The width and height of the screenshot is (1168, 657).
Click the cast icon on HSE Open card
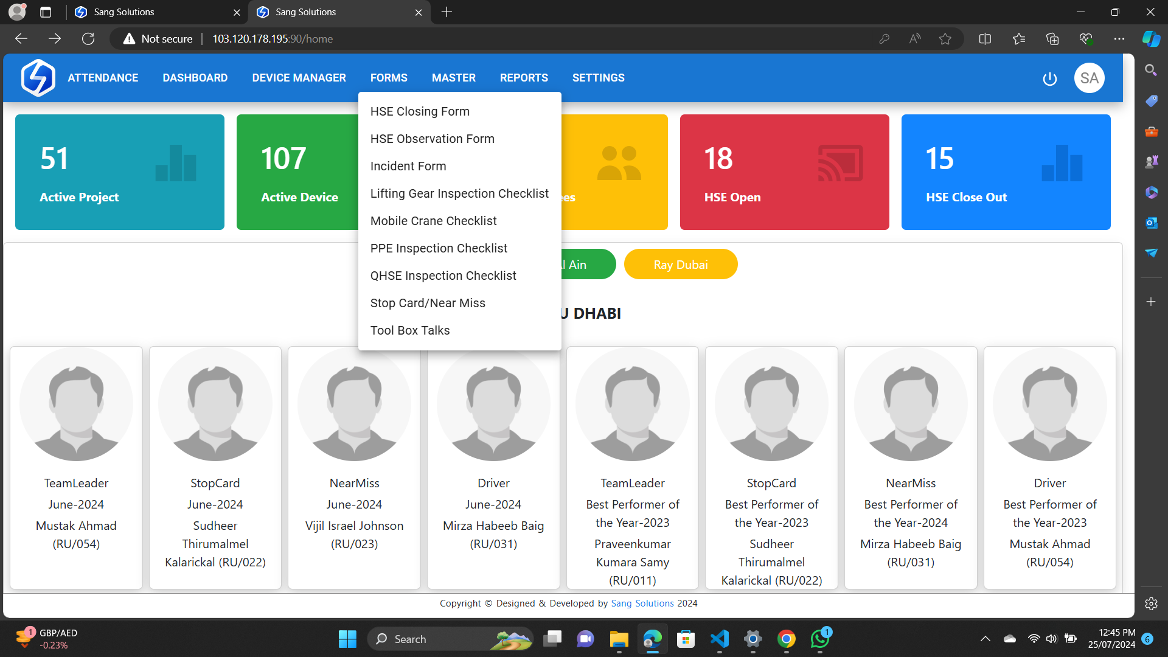pyautogui.click(x=840, y=163)
